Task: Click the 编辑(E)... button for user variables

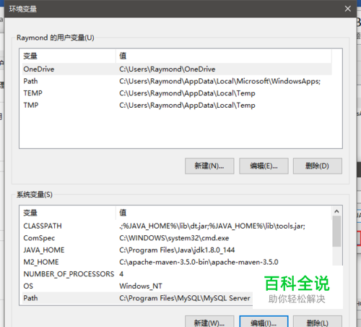Action: point(264,166)
